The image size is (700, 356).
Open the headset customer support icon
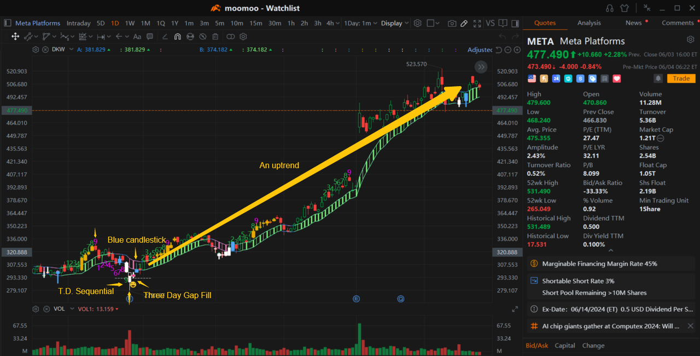click(x=610, y=8)
